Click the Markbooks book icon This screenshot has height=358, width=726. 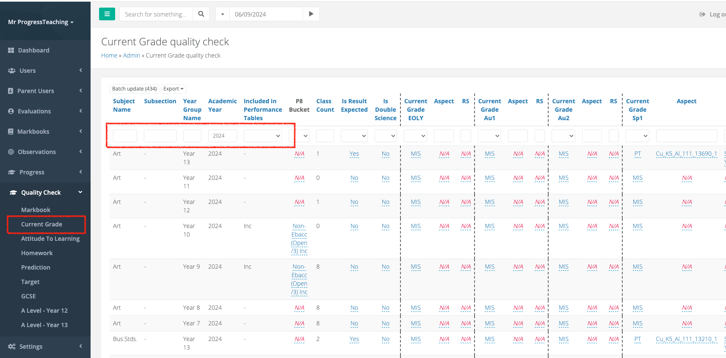(11, 132)
